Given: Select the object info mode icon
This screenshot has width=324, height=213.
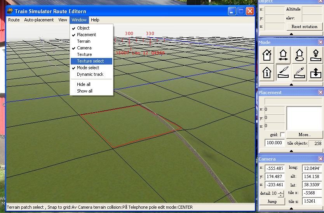Looking at the screenshot, I should tap(267, 73).
